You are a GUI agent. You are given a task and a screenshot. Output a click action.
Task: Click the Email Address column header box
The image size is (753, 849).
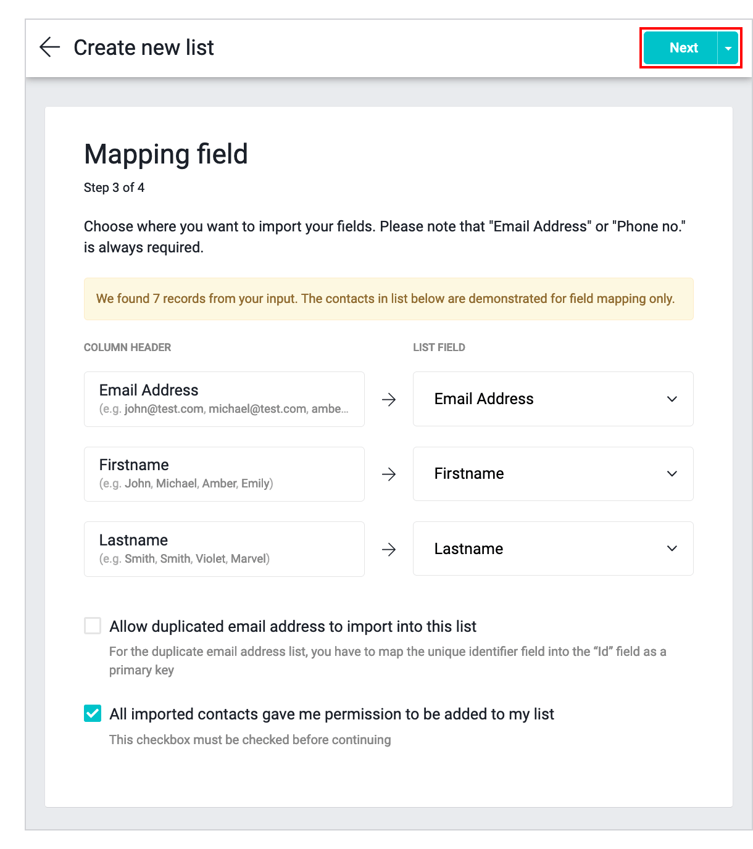224,399
